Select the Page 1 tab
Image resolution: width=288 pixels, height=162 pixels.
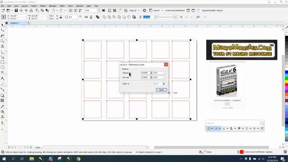[x=38, y=147]
